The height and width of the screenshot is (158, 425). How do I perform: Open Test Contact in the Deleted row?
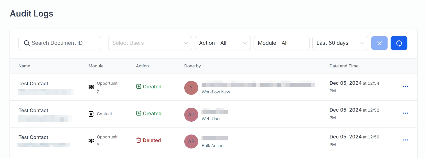[x=33, y=137]
